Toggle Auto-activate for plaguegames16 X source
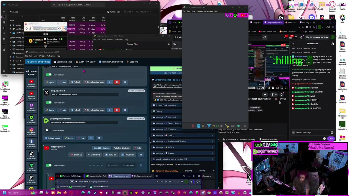The width and height of the screenshot is (349, 196). [x=49, y=103]
